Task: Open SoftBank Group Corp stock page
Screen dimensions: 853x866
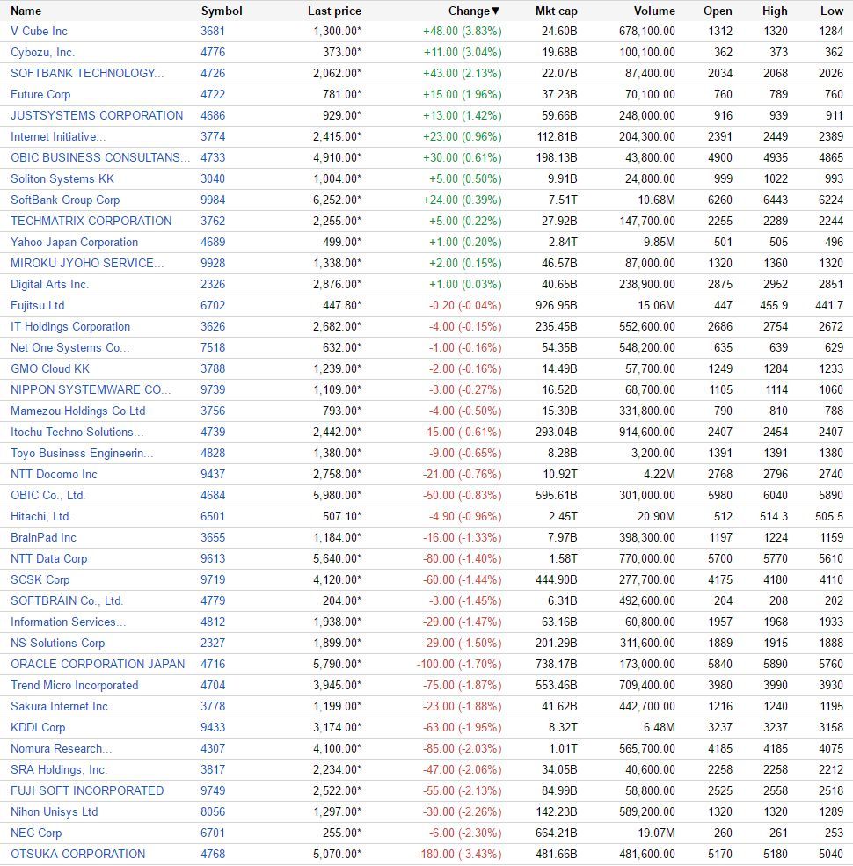Action: (65, 200)
